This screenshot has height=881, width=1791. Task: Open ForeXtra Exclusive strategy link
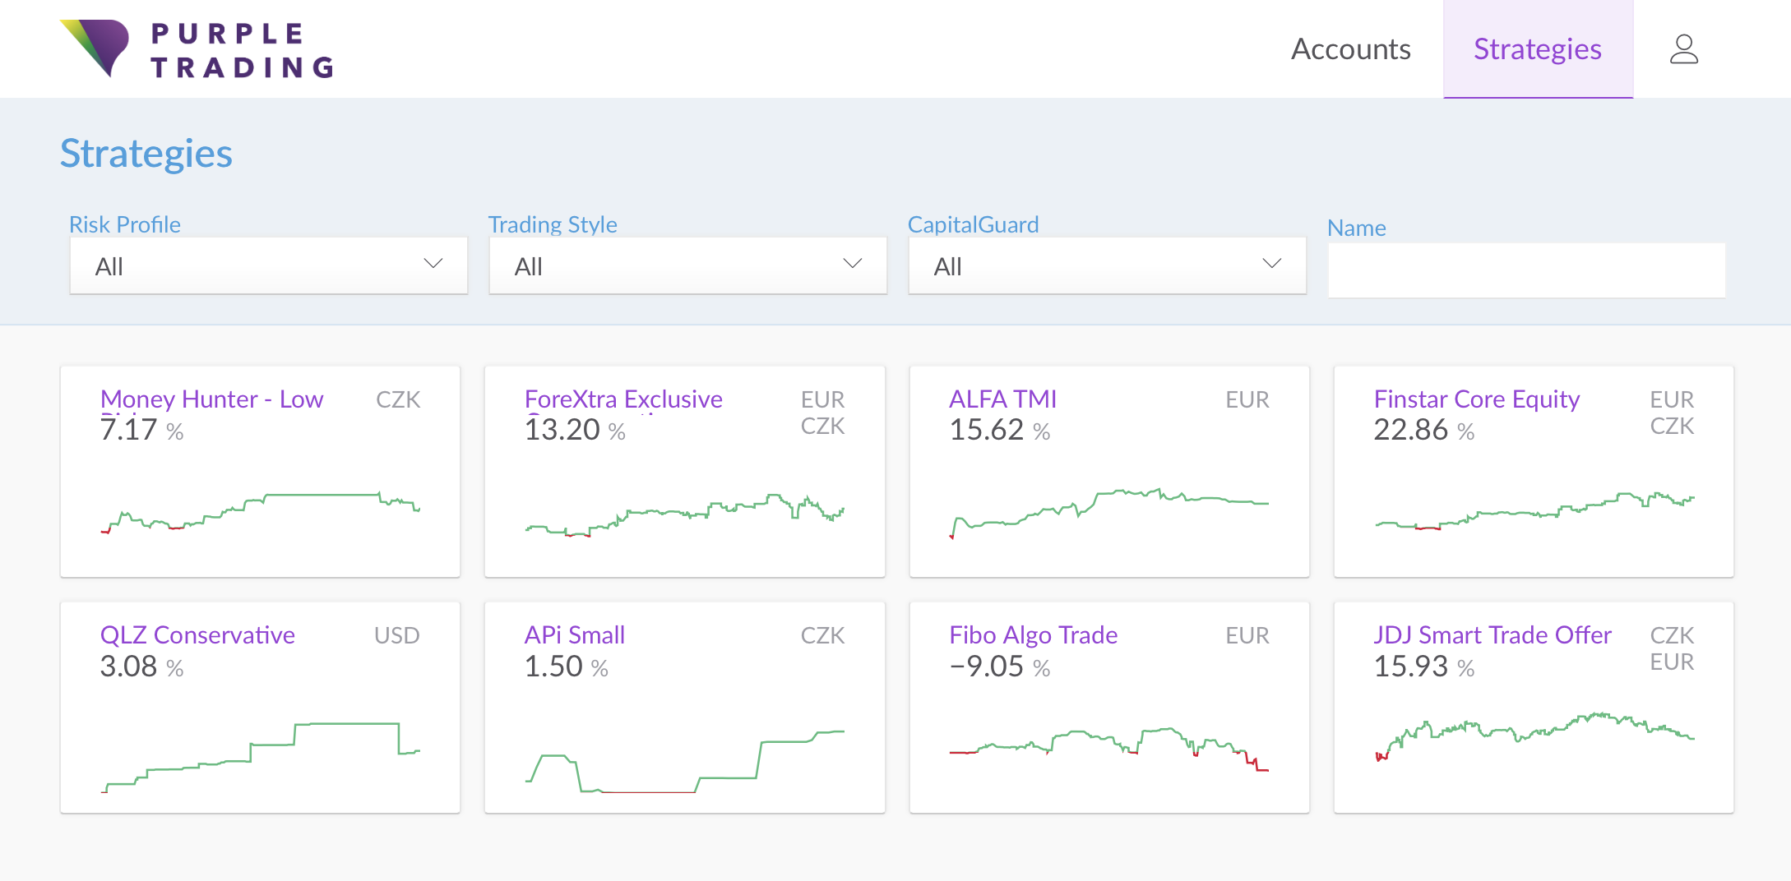point(623,399)
